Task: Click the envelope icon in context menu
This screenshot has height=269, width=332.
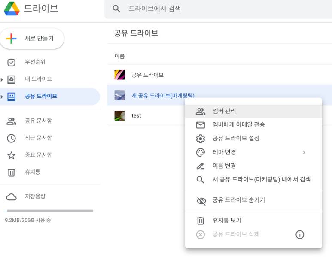Action: [x=200, y=125]
